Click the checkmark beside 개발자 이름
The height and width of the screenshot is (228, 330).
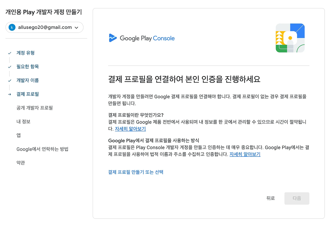click(10, 80)
